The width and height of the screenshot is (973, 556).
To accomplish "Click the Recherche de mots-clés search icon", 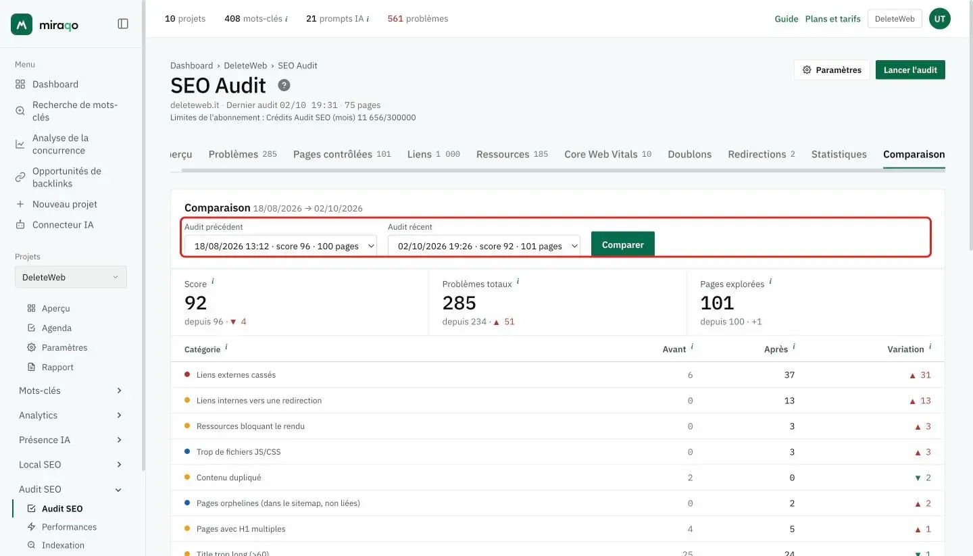I will coord(20,111).
